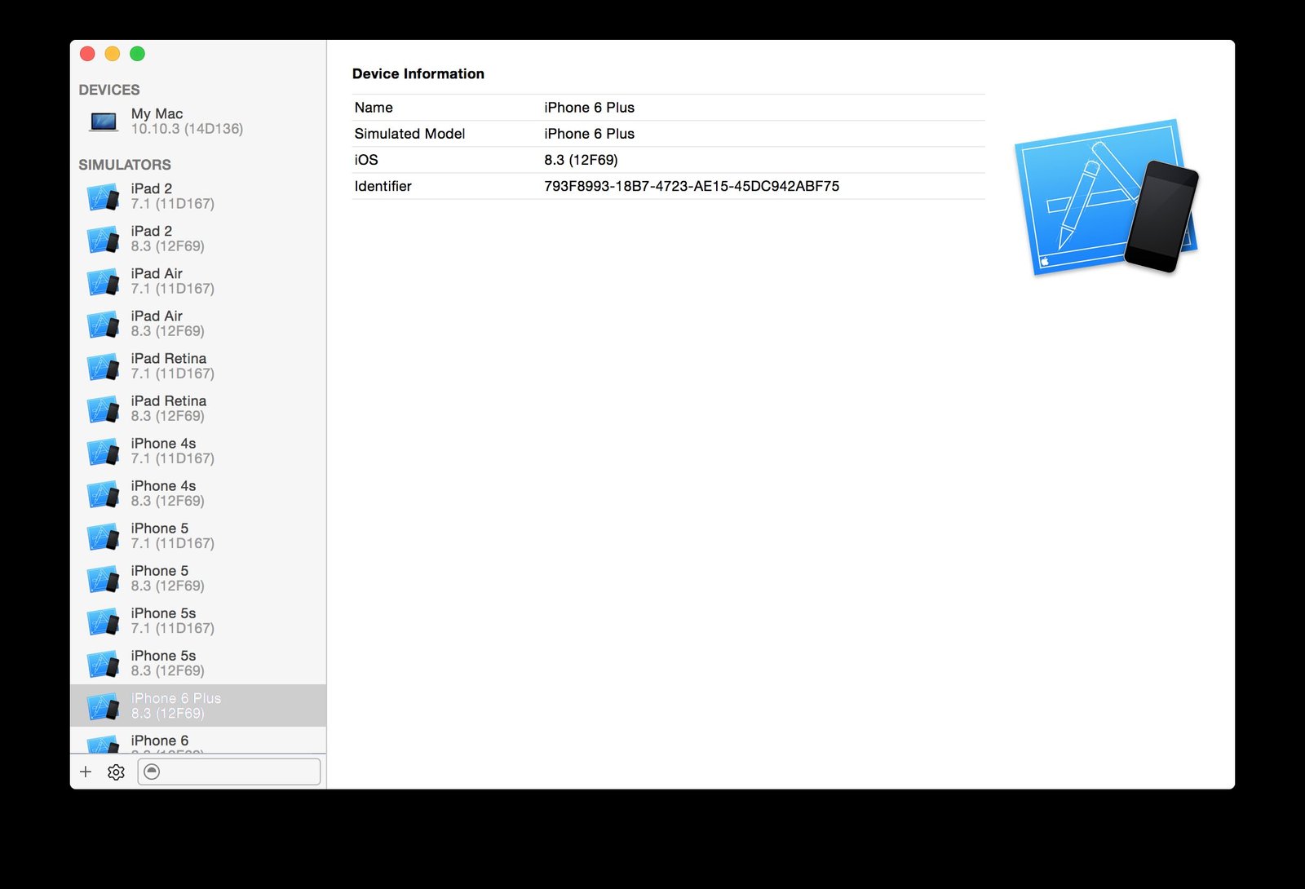Click the filter icon in search field
This screenshot has width=1305, height=889.
[x=152, y=772]
